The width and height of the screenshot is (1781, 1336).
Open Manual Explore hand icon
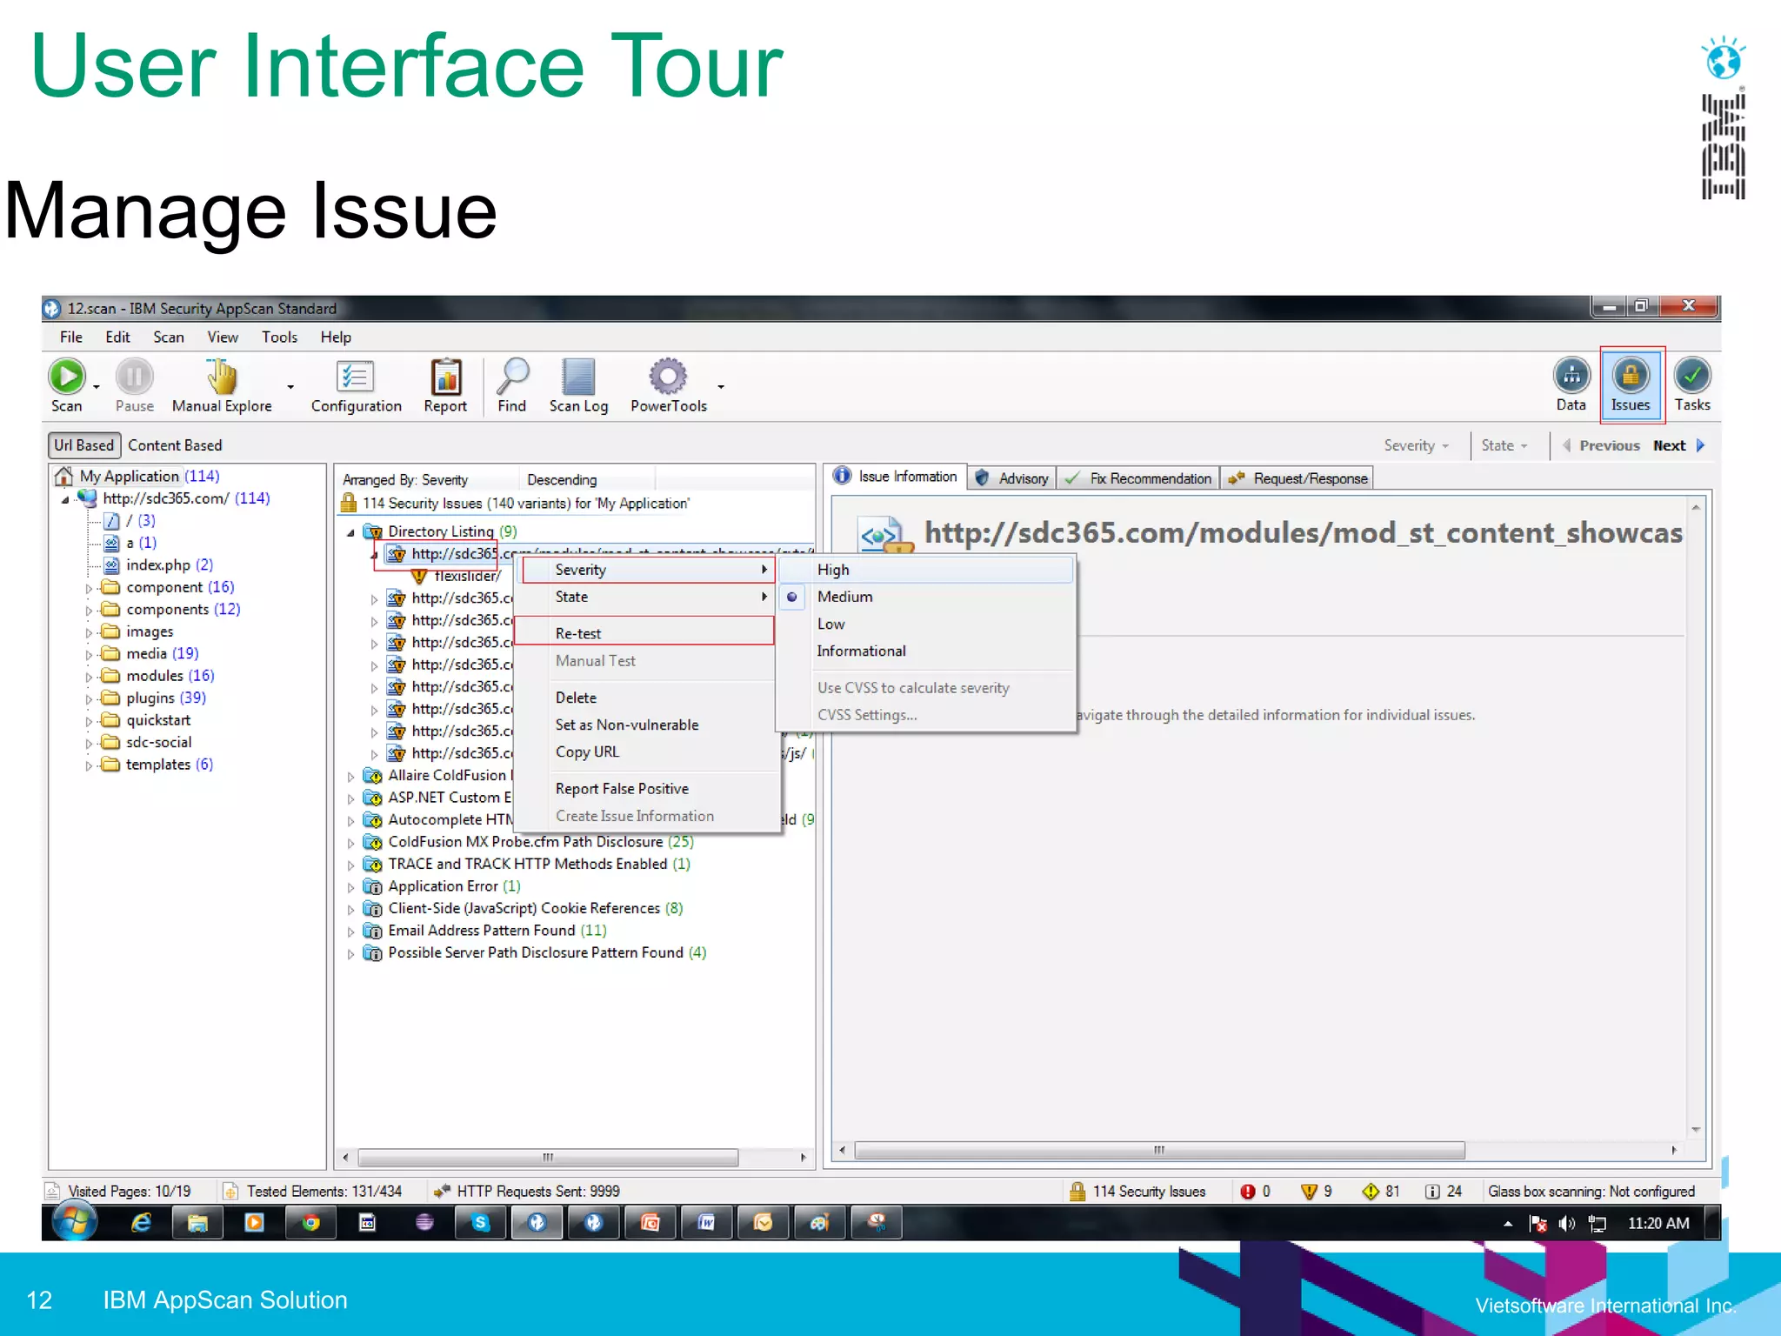(x=222, y=377)
